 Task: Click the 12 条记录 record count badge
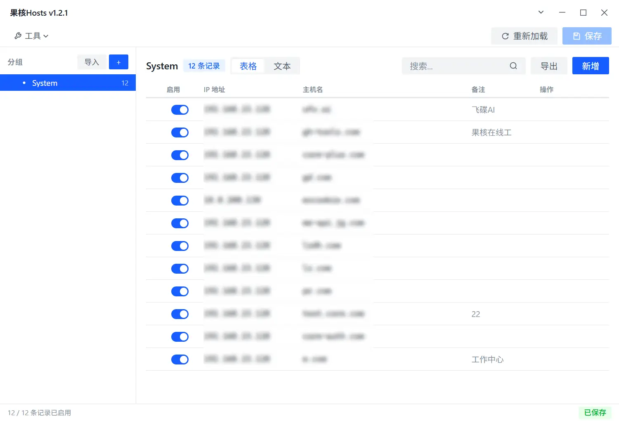[x=204, y=66]
